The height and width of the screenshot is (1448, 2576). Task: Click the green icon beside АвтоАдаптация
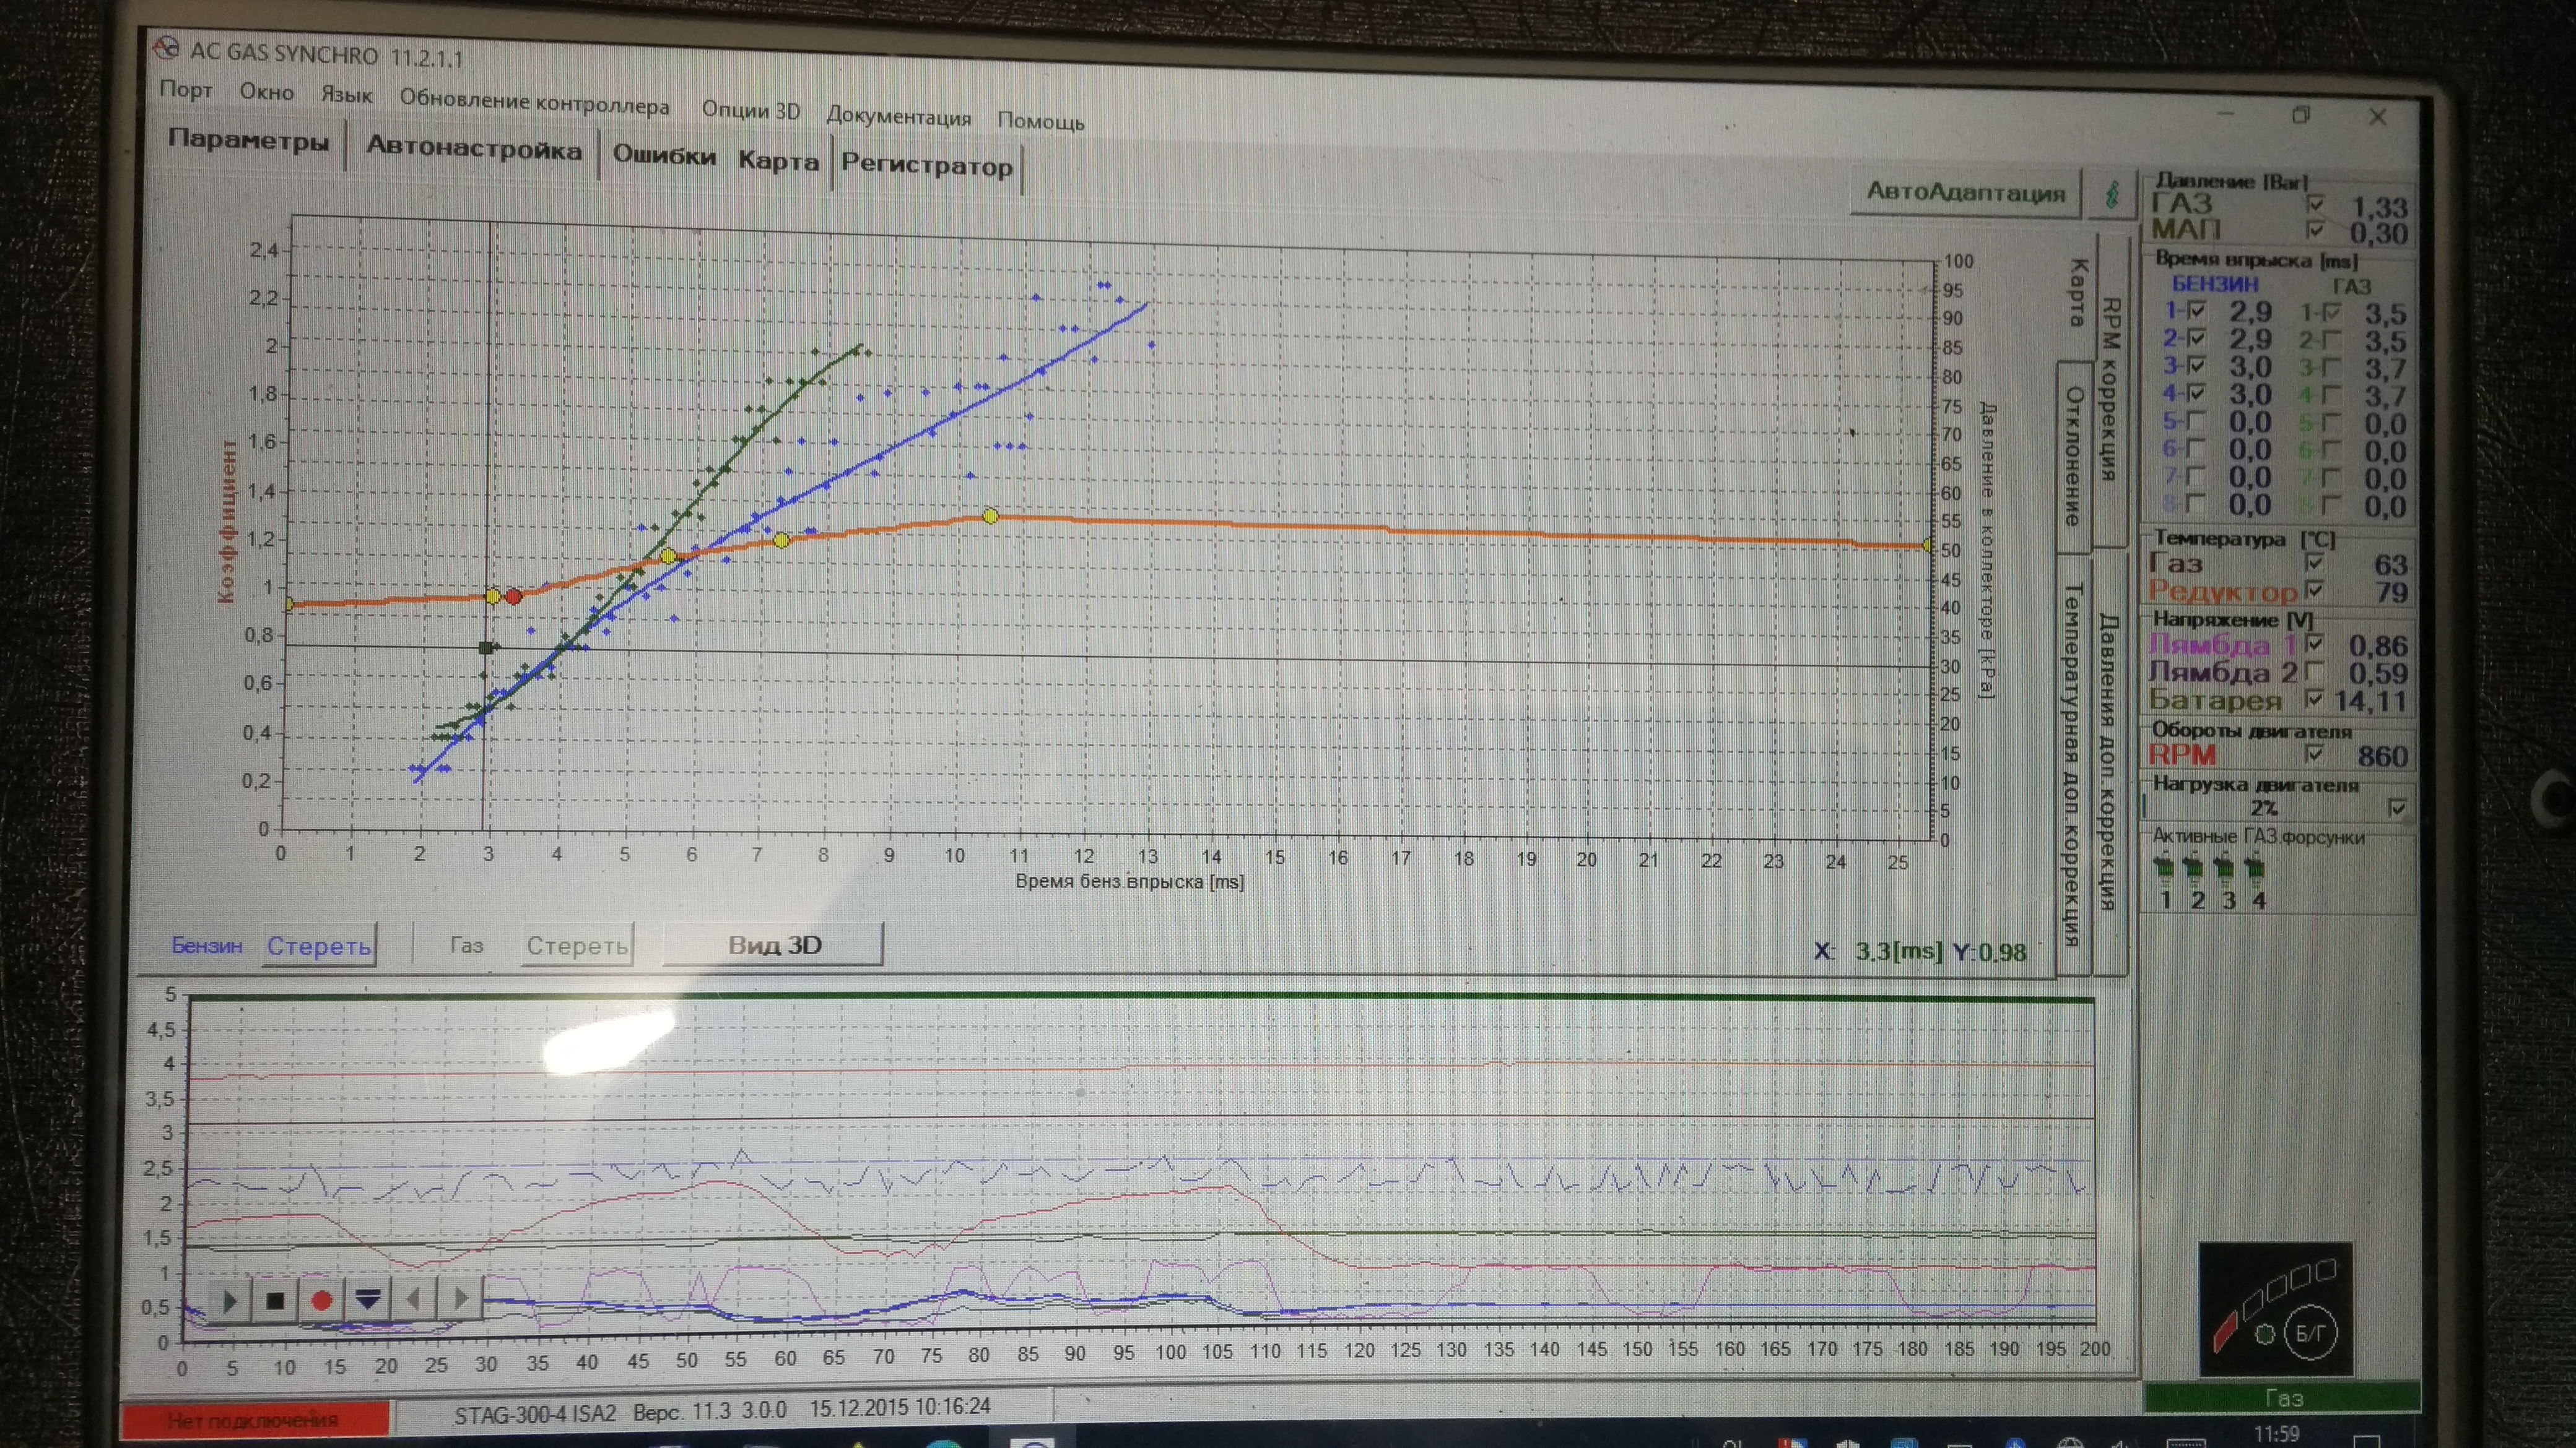pyautogui.click(x=2112, y=195)
